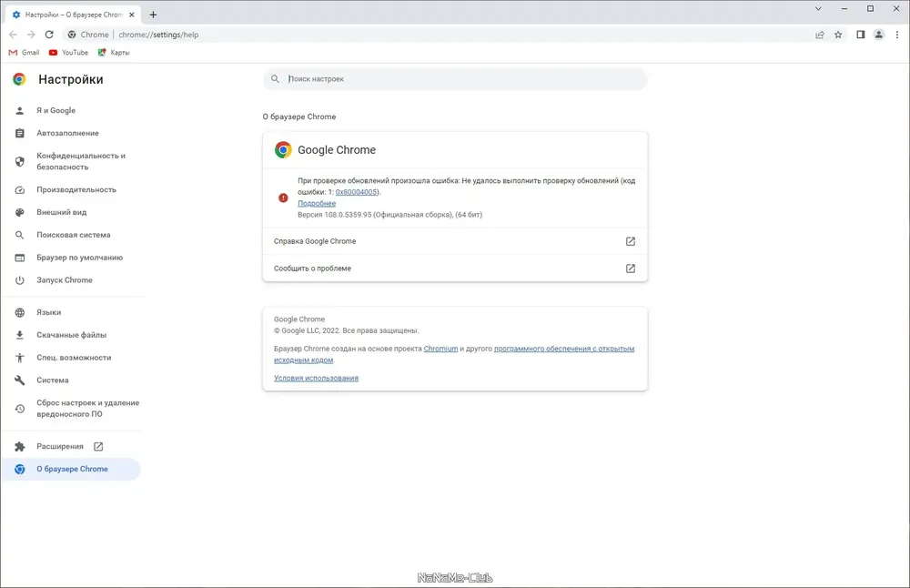910x588 pixels.
Task: Click the magnifier icon in settings search
Action: pos(275,79)
